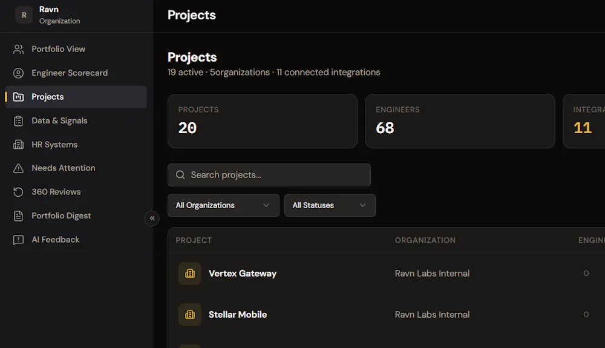605x348 pixels.
Task: Click the 360 Reviews circular arrow icon
Action: (x=18, y=192)
